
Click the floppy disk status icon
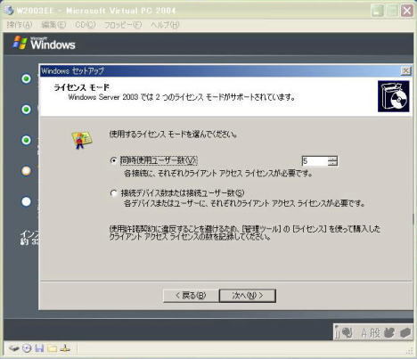pyautogui.click(x=39, y=348)
